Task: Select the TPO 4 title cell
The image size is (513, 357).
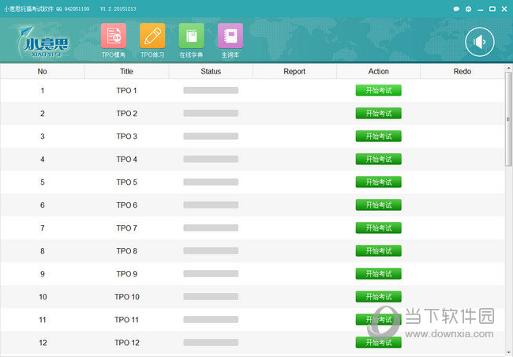Action: (x=126, y=160)
